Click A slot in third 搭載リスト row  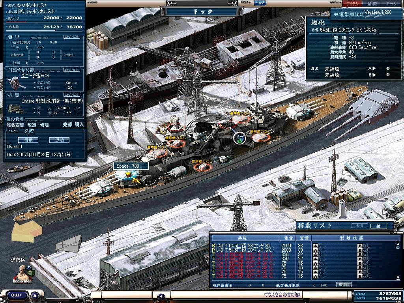[x=315, y=254]
